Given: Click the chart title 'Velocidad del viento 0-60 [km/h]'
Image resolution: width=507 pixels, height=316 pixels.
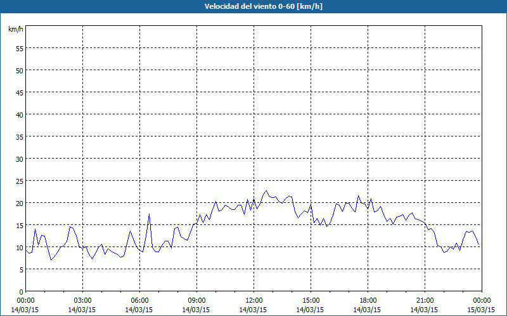Looking at the screenshot, I should click(x=263, y=6).
